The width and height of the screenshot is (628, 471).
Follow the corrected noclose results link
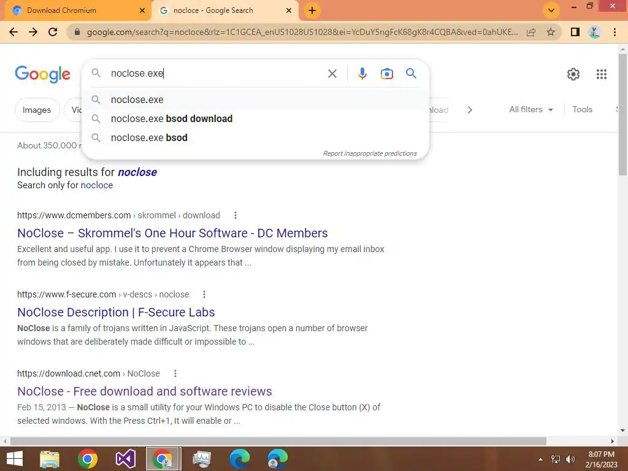[137, 172]
